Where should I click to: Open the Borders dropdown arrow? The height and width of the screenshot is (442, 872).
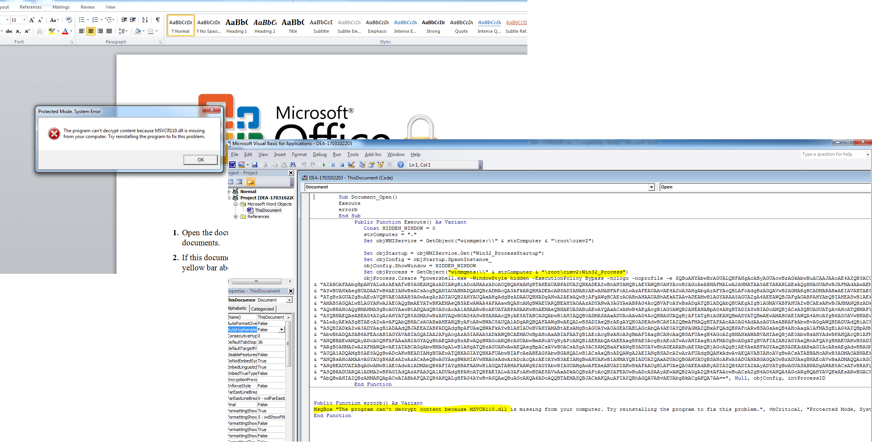click(x=156, y=31)
